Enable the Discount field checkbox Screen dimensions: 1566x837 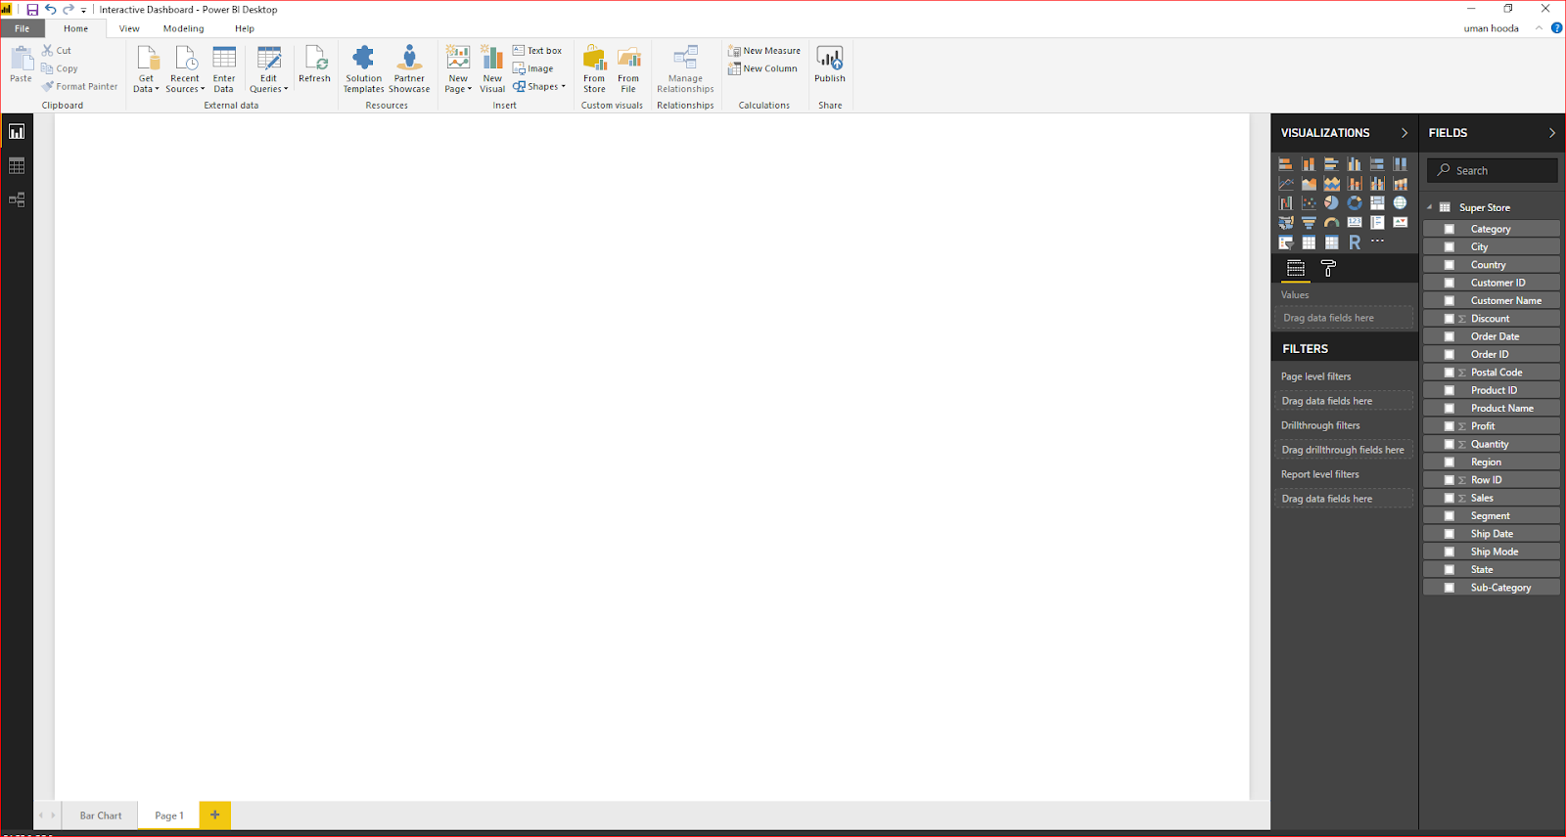point(1450,319)
